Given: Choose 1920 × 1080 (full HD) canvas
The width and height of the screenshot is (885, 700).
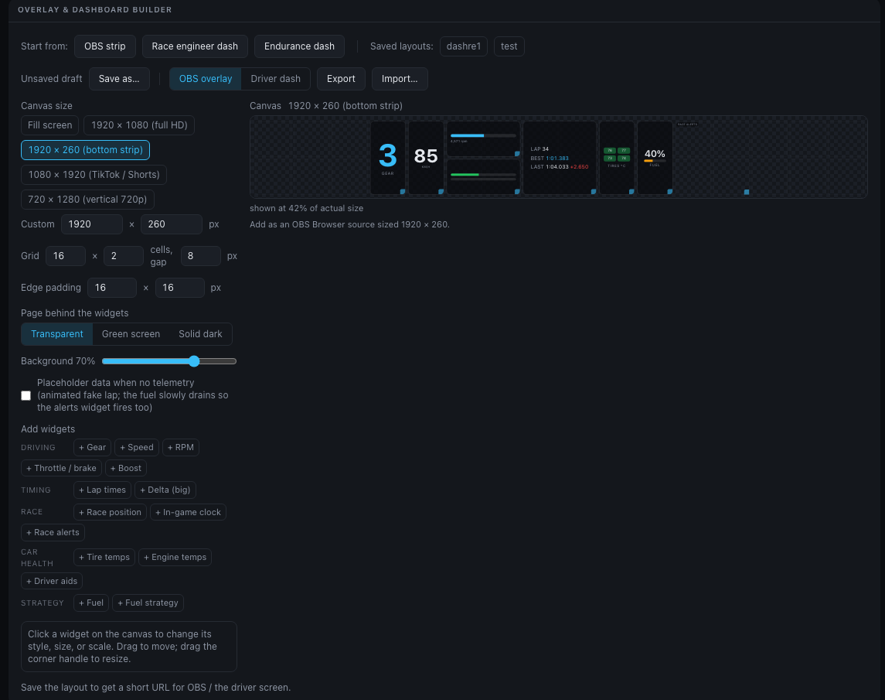Looking at the screenshot, I should (139, 125).
